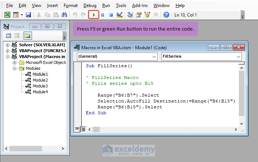The height and width of the screenshot is (162, 258).
Task: Click View Code icon in Project panel
Action: pos(8,36)
